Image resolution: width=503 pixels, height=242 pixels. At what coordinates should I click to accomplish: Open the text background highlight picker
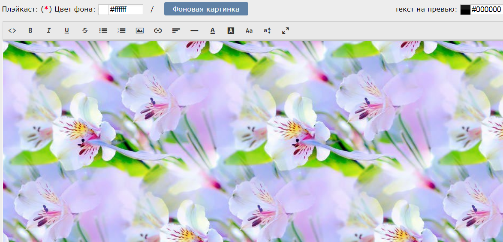(231, 30)
